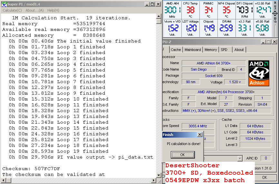279x184 pixels.
Task: Open the About...(A) menu in Super PI
Action: [x=34, y=10]
